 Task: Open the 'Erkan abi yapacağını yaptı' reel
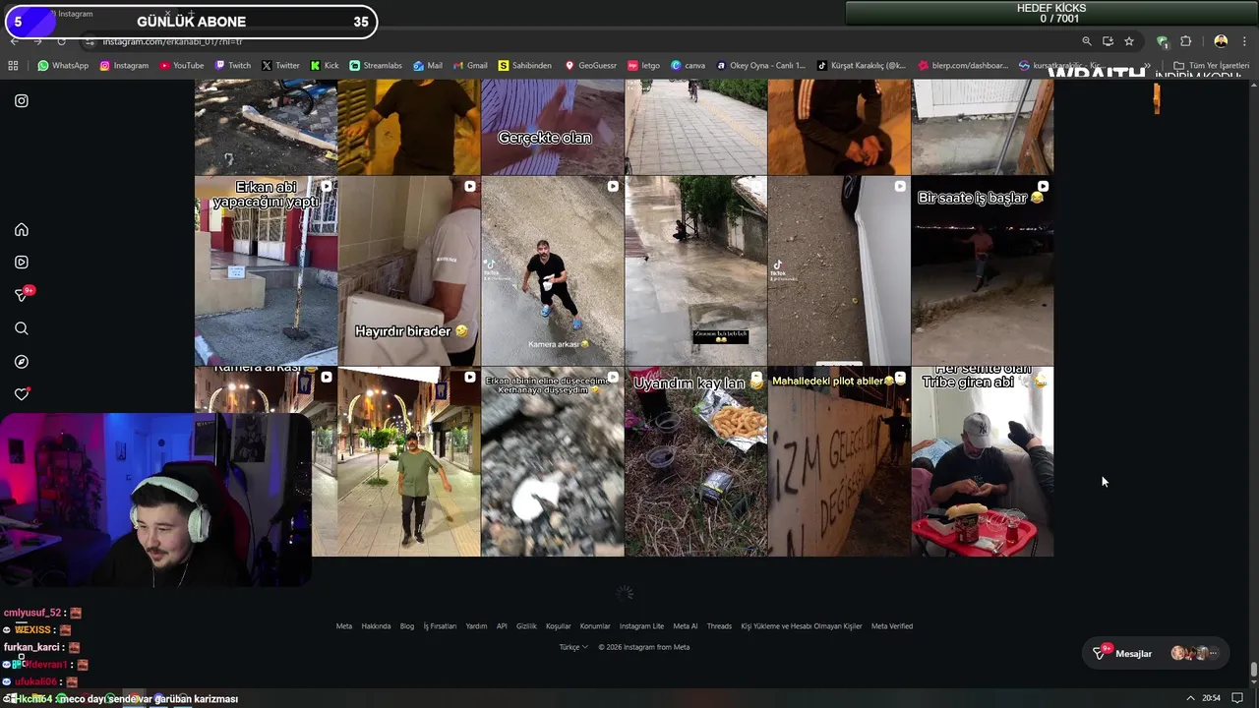pyautogui.click(x=266, y=271)
